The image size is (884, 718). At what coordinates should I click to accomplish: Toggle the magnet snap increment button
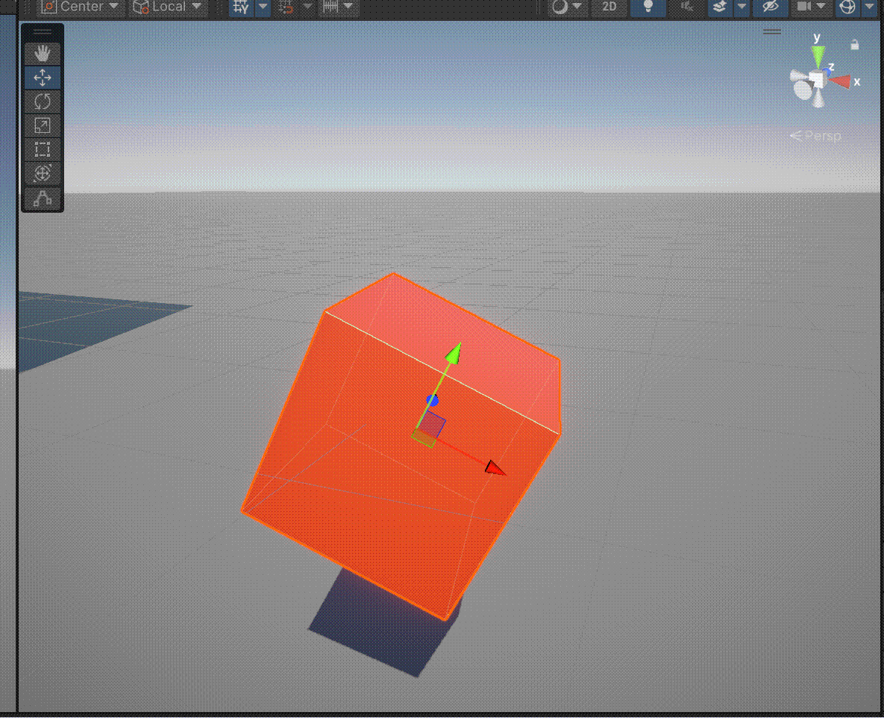[286, 7]
